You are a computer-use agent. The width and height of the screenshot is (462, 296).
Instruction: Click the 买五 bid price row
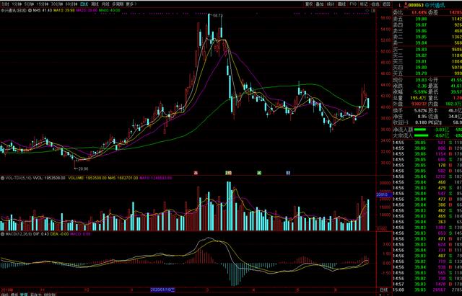[x=427, y=73]
